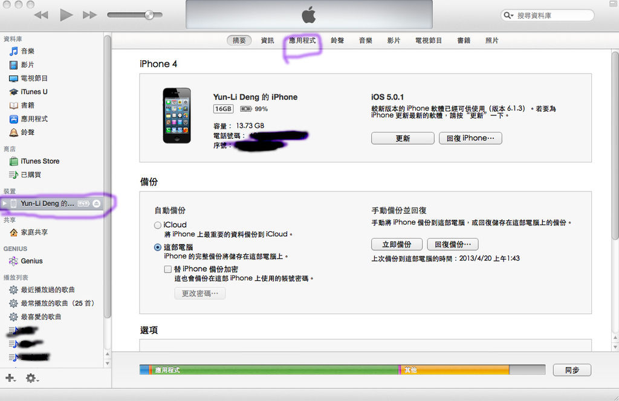Open 已購買 purchased list
Image resolution: width=619 pixels, height=401 pixels.
(x=25, y=175)
